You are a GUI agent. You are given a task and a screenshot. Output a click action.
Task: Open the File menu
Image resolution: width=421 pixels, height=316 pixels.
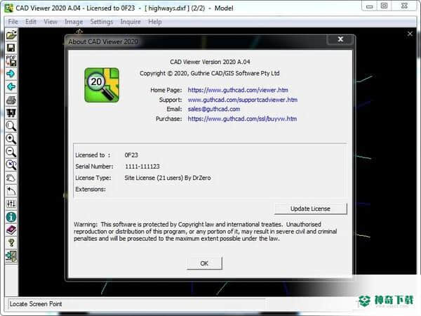[x=13, y=22]
